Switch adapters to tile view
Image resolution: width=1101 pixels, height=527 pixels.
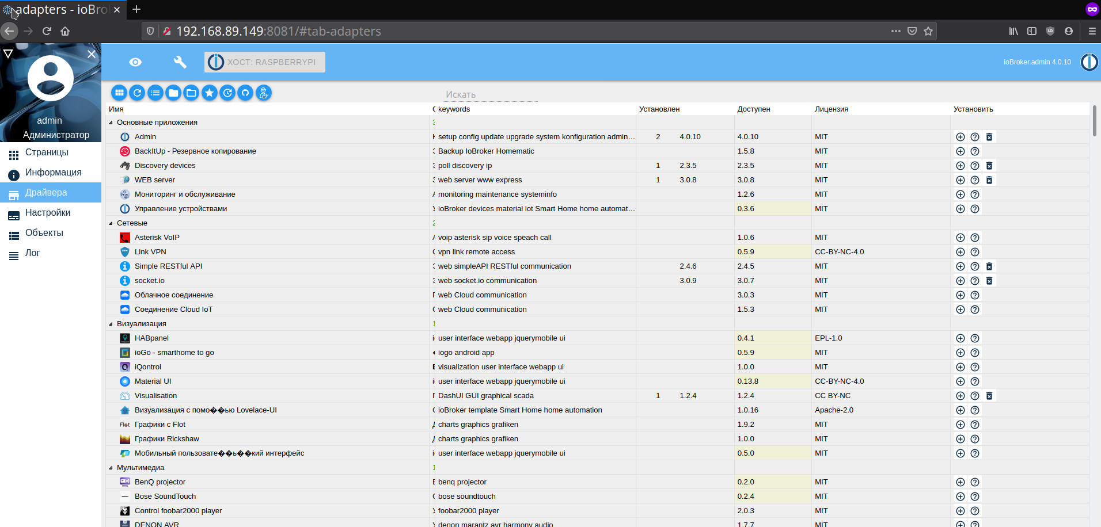119,93
